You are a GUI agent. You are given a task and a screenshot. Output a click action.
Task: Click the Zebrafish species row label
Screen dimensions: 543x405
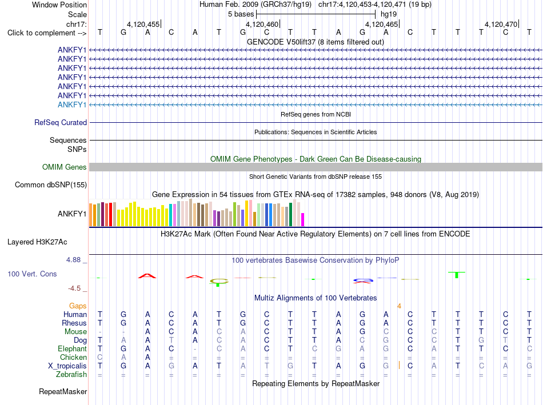(71, 375)
